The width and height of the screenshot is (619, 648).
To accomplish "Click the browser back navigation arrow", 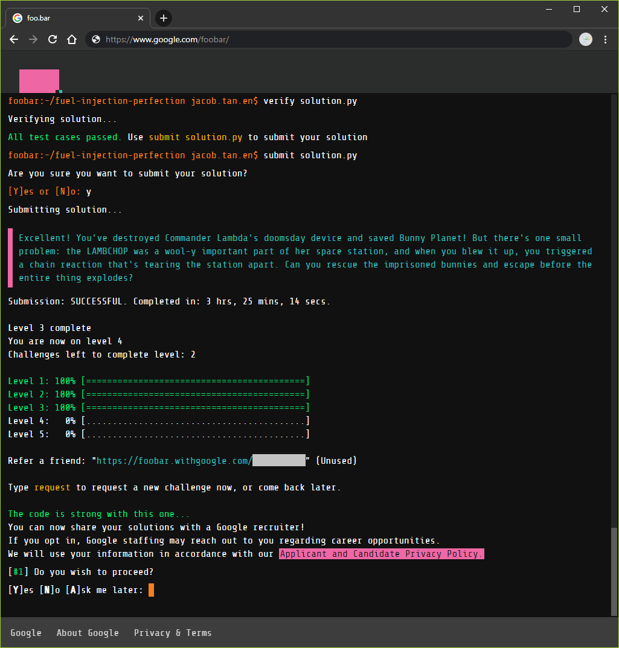I will click(14, 39).
